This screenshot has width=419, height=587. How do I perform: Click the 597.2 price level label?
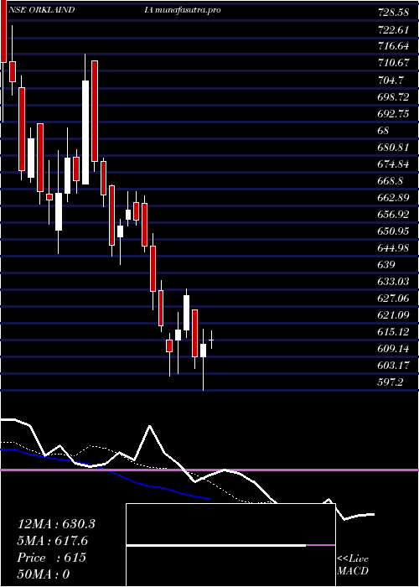(x=391, y=382)
